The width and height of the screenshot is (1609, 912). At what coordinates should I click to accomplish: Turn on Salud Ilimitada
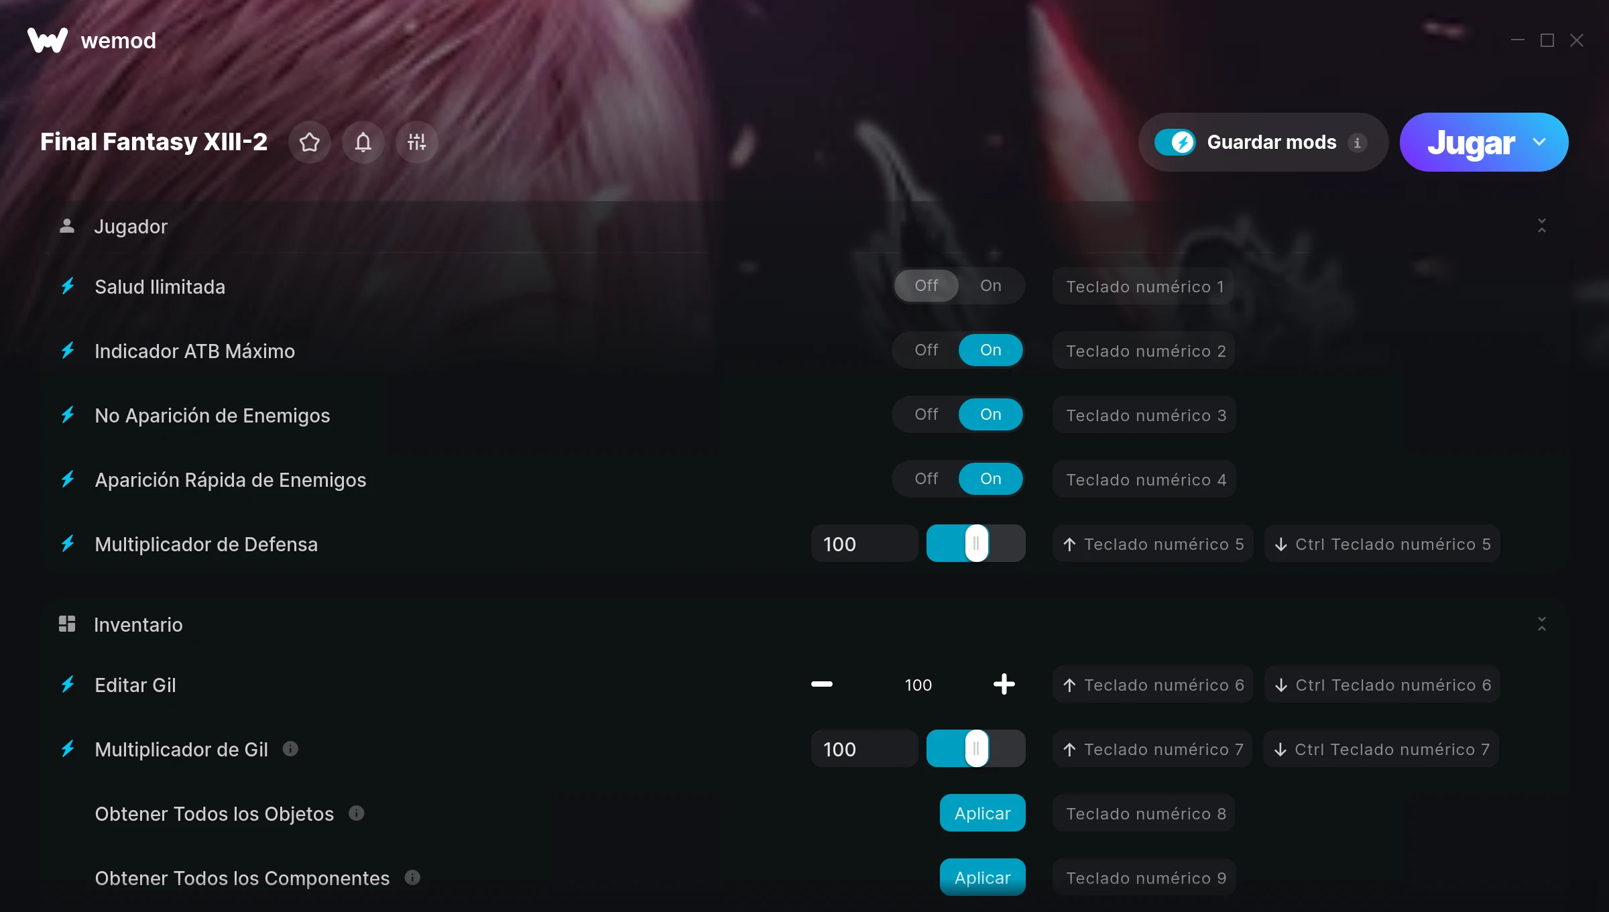coord(991,286)
